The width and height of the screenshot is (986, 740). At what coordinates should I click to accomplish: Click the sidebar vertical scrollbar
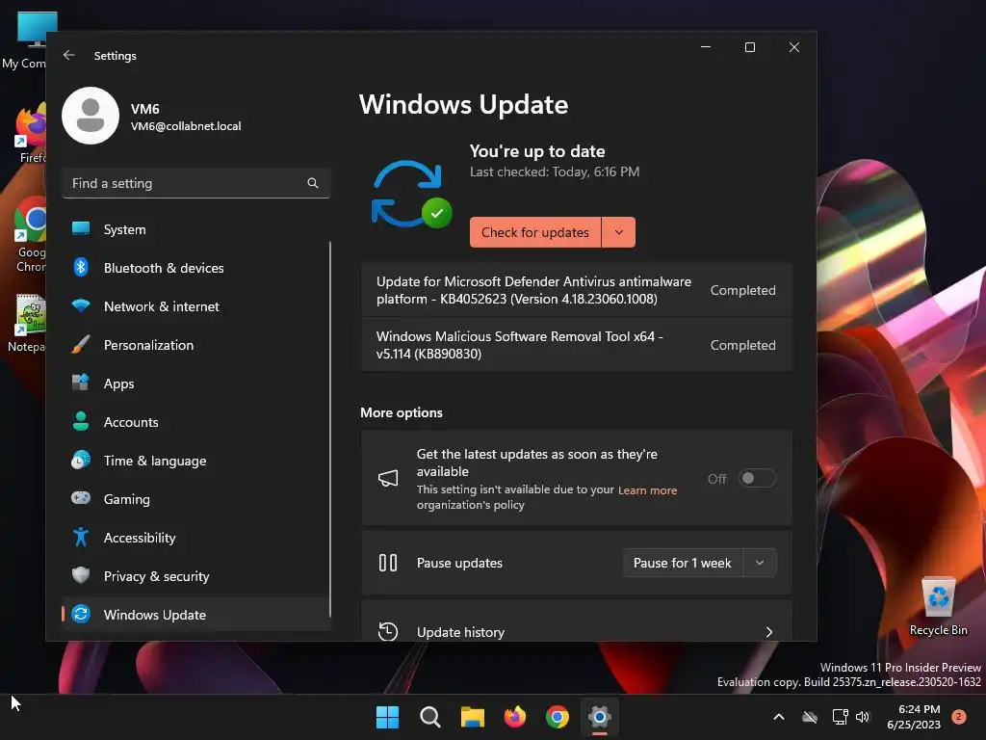(x=329, y=429)
